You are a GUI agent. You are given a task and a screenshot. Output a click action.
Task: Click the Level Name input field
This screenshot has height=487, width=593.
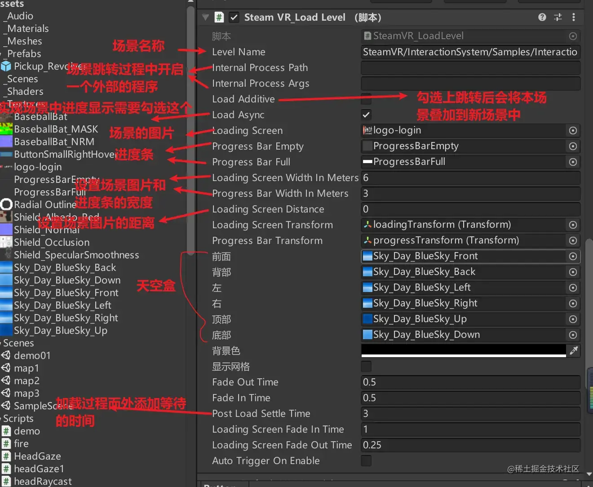pos(470,52)
